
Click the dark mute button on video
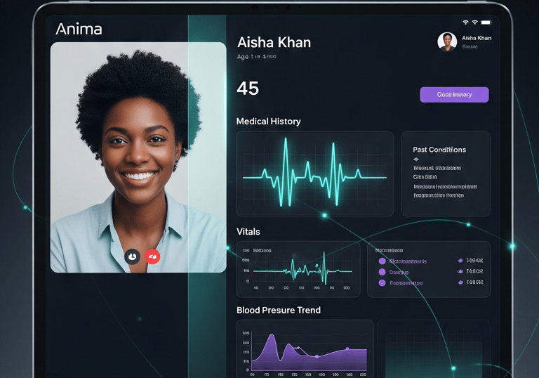(x=132, y=256)
